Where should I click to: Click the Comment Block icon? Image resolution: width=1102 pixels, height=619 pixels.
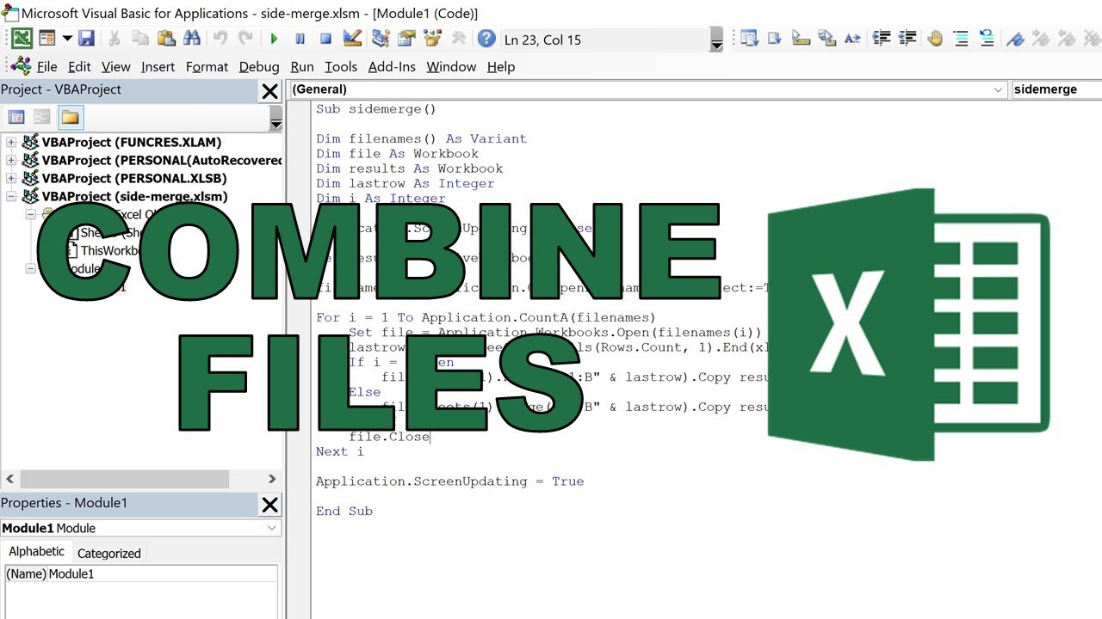click(x=962, y=39)
